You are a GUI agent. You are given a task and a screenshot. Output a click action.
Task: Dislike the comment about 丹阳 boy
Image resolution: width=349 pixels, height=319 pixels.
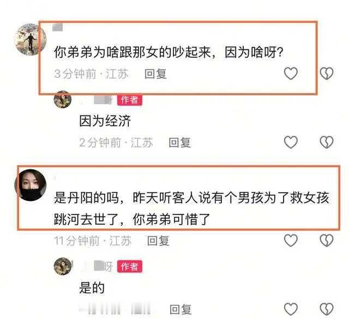click(327, 241)
